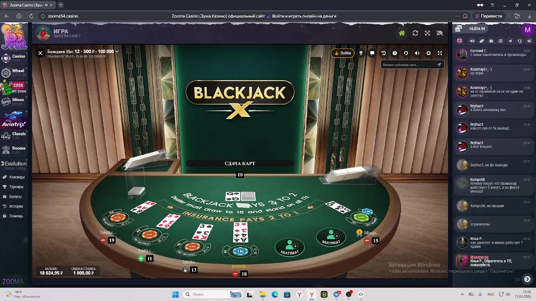The width and height of the screenshot is (536, 301).
Task: Open История link in sidebar
Action: (x=13, y=207)
